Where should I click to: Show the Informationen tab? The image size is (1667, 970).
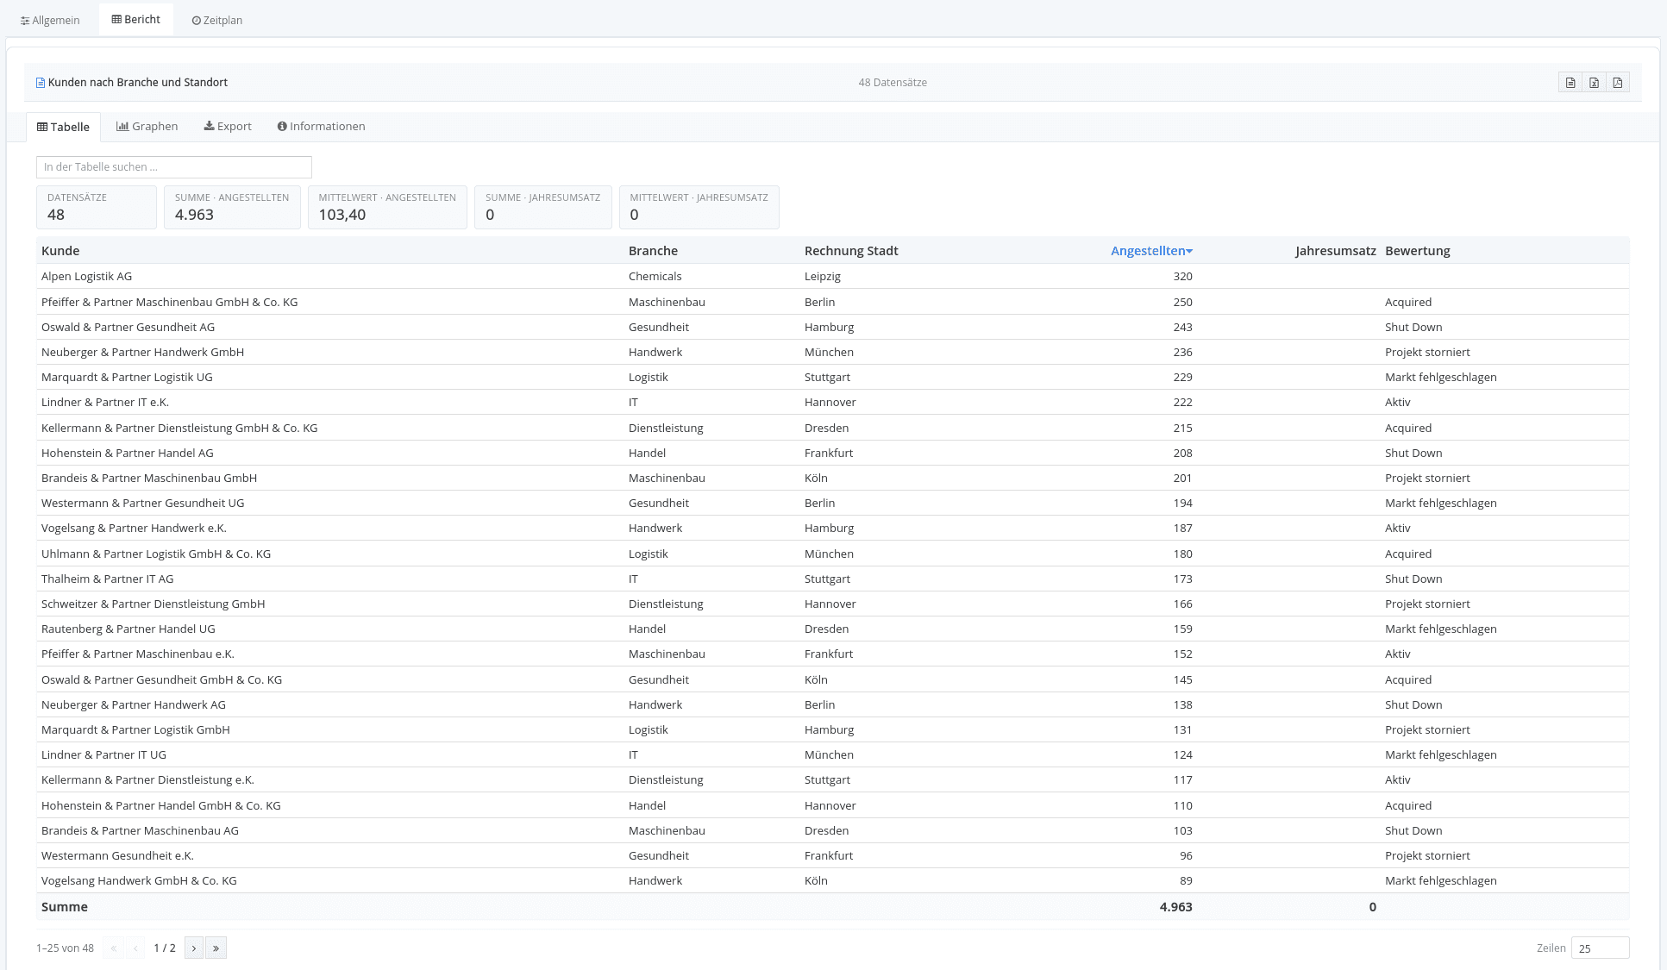click(x=322, y=126)
